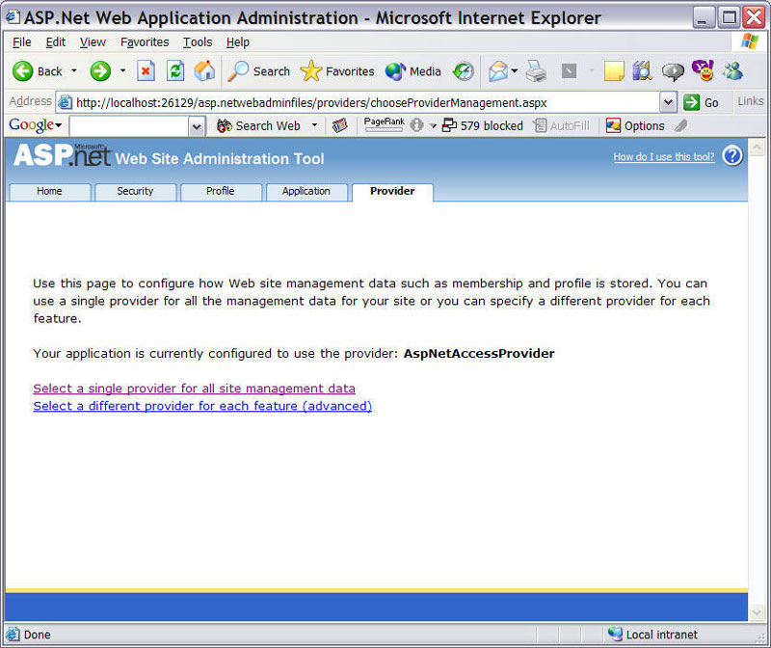Click the page icon in the address bar

click(x=65, y=102)
